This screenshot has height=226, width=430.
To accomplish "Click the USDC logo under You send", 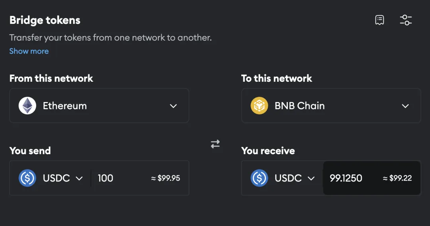I will [27, 178].
